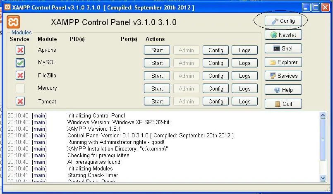This screenshot has height=194, width=333.
Task: View Logs for Tomcat
Action: click(x=244, y=101)
